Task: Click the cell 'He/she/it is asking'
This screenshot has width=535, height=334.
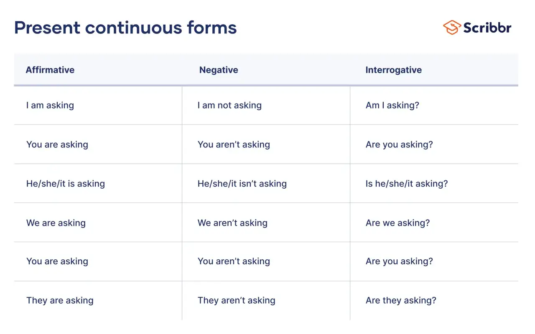Action: (x=66, y=184)
